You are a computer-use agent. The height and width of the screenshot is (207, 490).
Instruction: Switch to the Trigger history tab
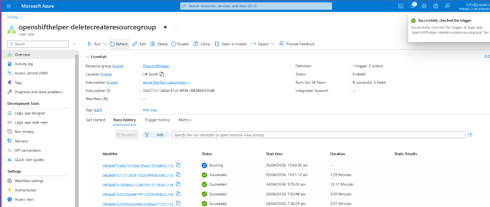click(157, 120)
